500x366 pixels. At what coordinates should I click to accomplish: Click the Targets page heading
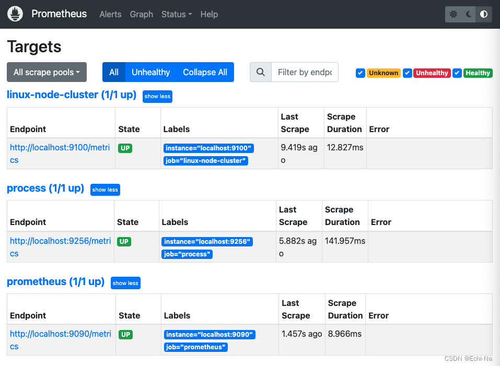pyautogui.click(x=34, y=47)
